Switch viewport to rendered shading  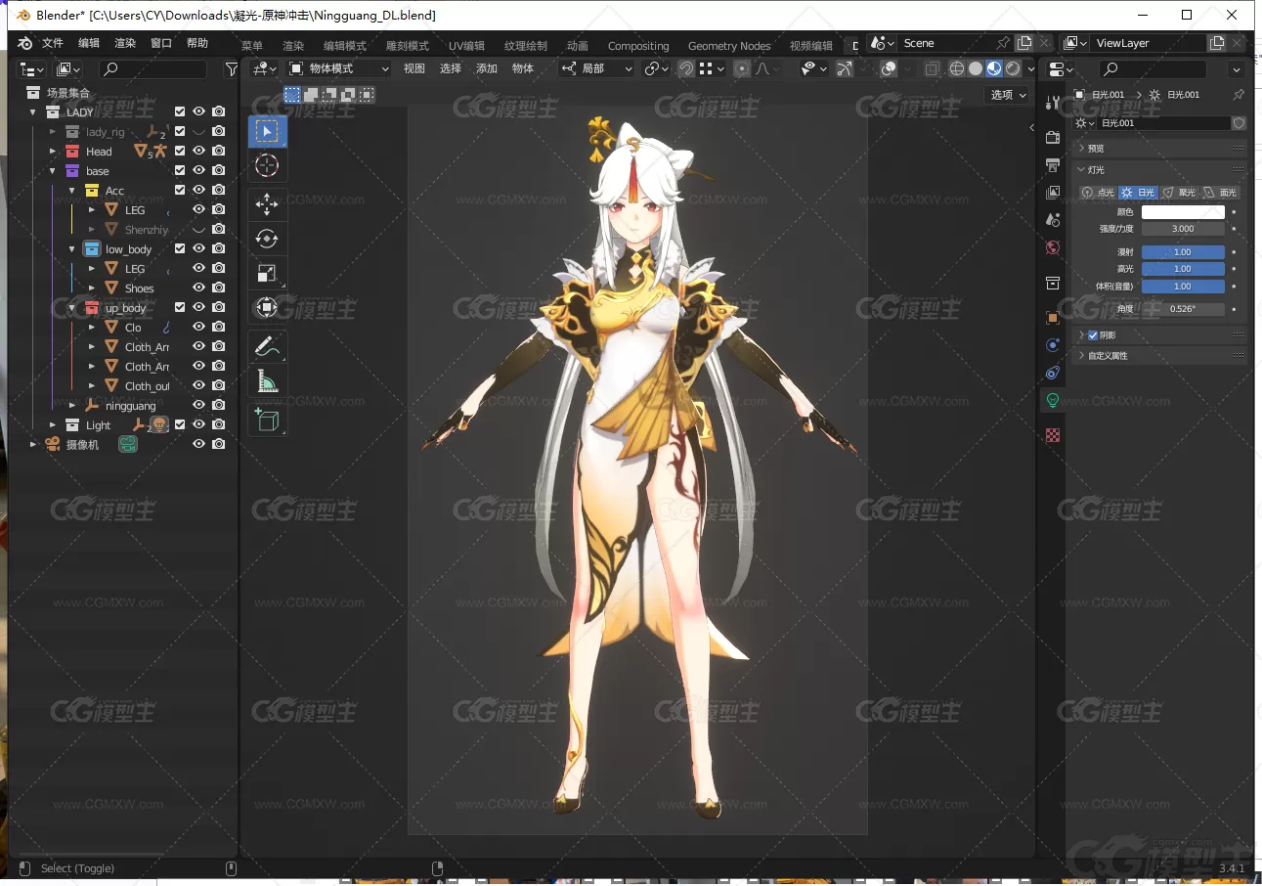click(1013, 68)
